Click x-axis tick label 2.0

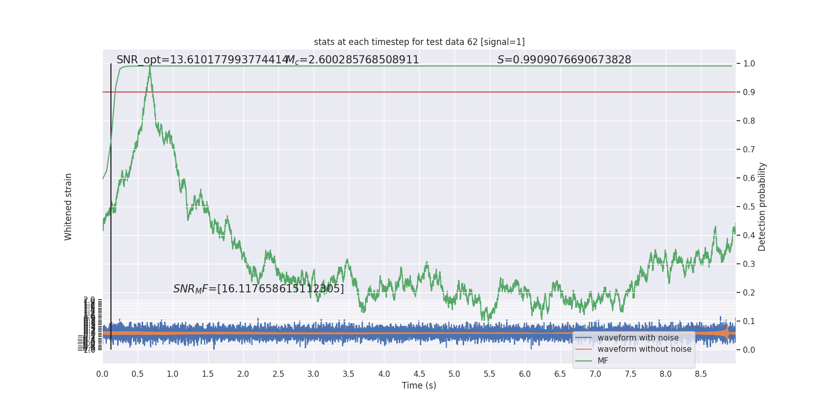coord(243,374)
